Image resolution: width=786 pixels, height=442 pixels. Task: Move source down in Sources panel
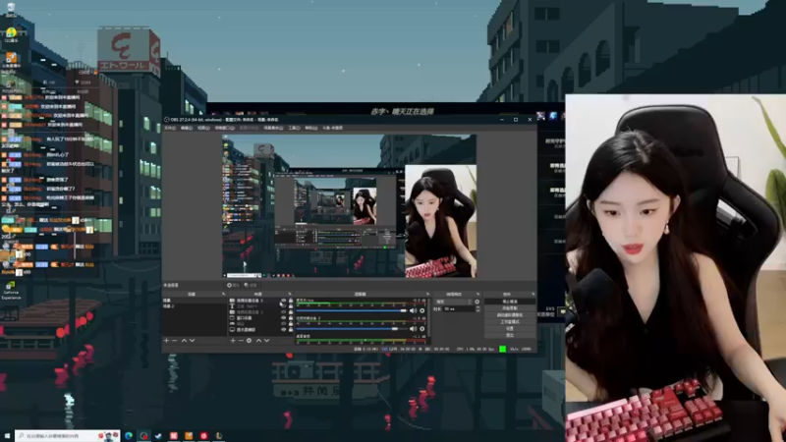click(x=266, y=340)
